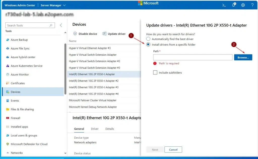Image resolution: width=258 pixels, height=159 pixels.
Task: Click the Firewall tool icon
Action: pyautogui.click(x=8, y=118)
